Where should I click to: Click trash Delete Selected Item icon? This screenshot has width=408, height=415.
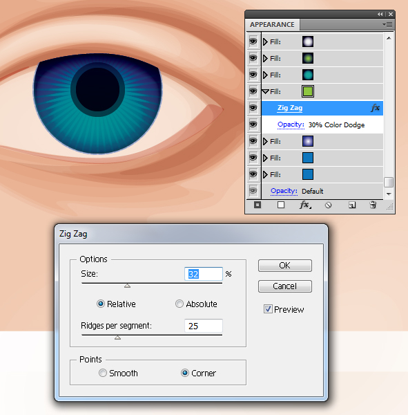click(373, 205)
